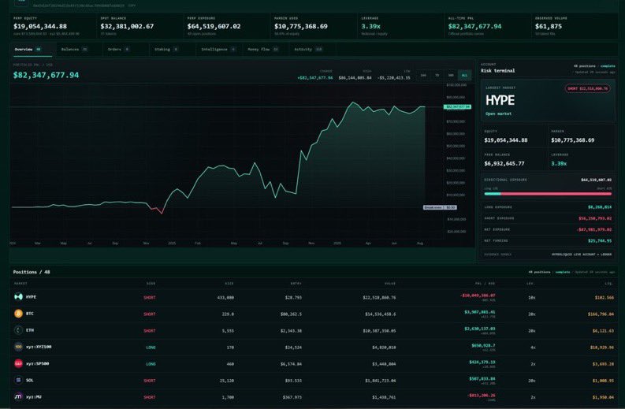Select the ALL chart range
This screenshot has height=409, width=625.
pyautogui.click(x=464, y=75)
